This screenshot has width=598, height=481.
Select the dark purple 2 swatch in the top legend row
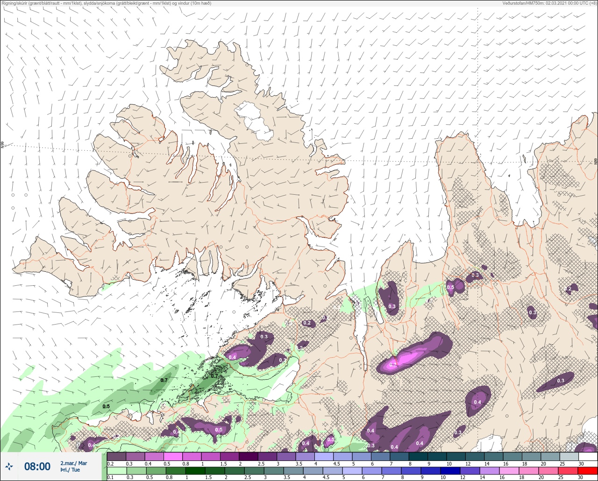(248, 456)
